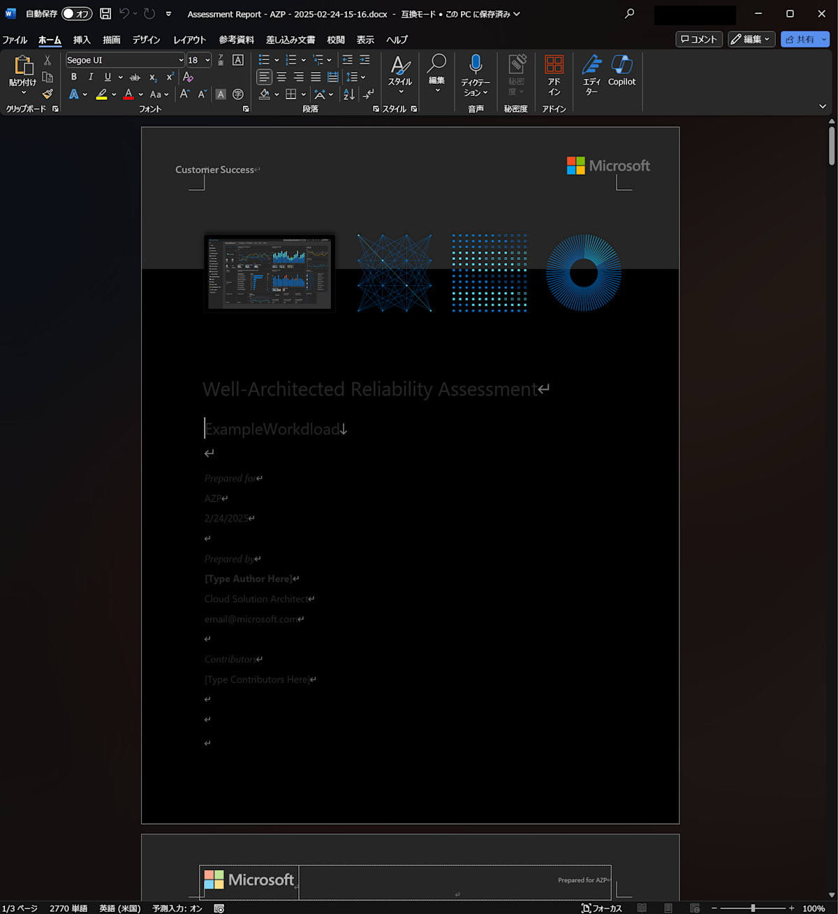Screen dimensions: 838x914
Task: Toggle AutoSave switch on
Action: (x=77, y=14)
